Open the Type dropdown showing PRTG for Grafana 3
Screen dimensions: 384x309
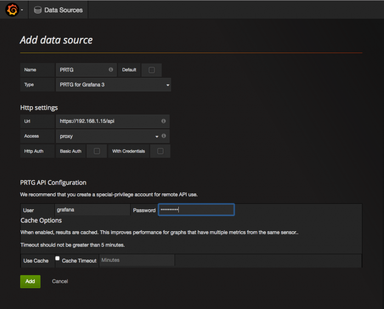[114, 85]
